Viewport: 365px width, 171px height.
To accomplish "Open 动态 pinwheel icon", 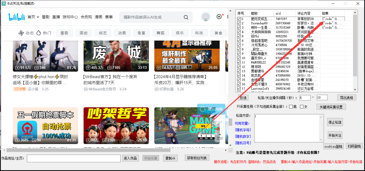I will [21, 33].
